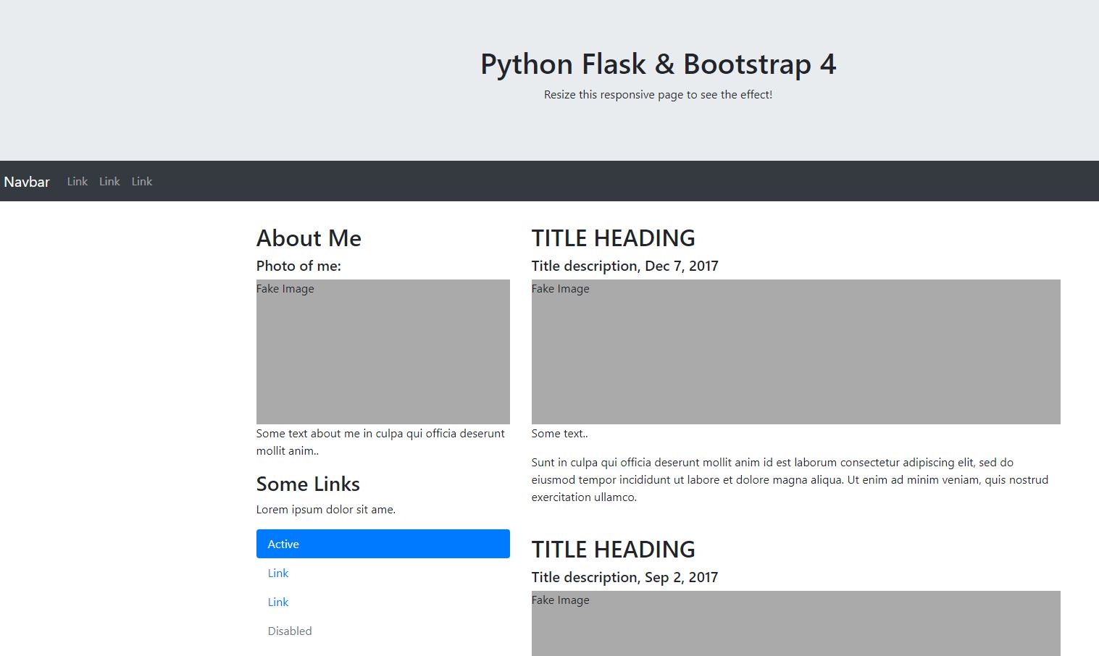Screen dimensions: 1099x656
Task: Click the greyed-out Disabled item
Action: [290, 631]
